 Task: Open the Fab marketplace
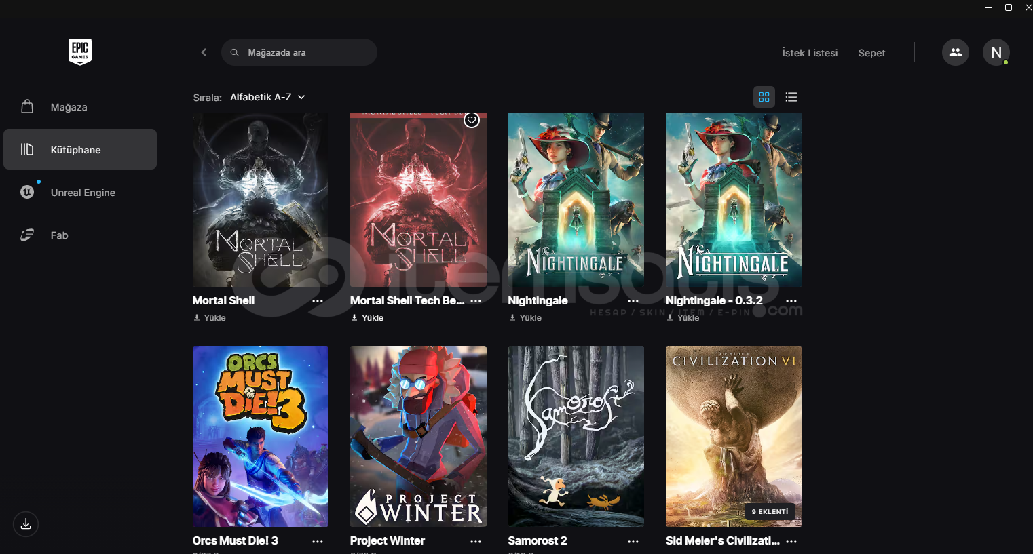click(x=80, y=235)
